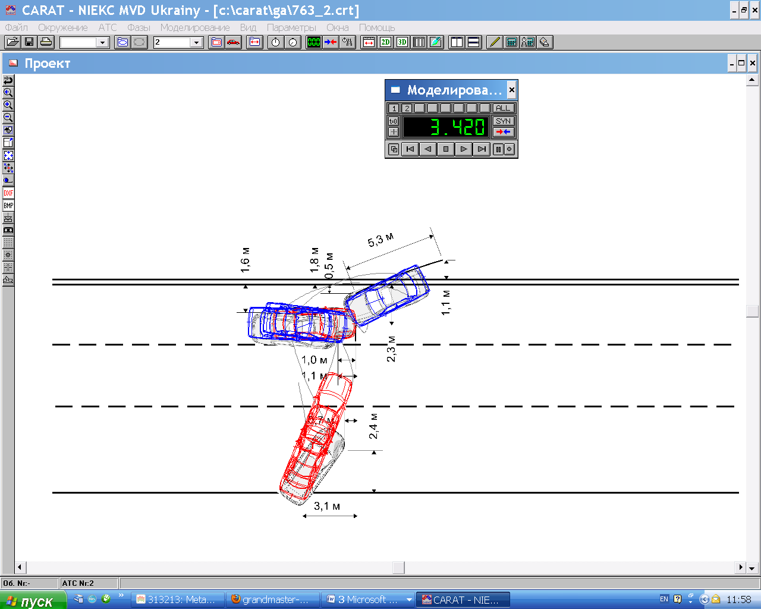Image resolution: width=761 pixels, height=609 pixels.
Task: Click the previous zoom magnifier sidebar icon
Action: 8,93
